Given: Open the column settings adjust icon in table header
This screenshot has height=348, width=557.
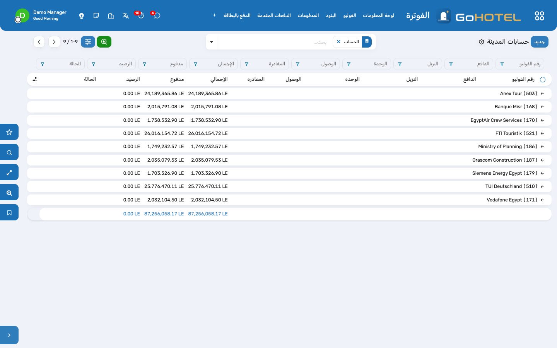Looking at the screenshot, I should click(x=35, y=79).
